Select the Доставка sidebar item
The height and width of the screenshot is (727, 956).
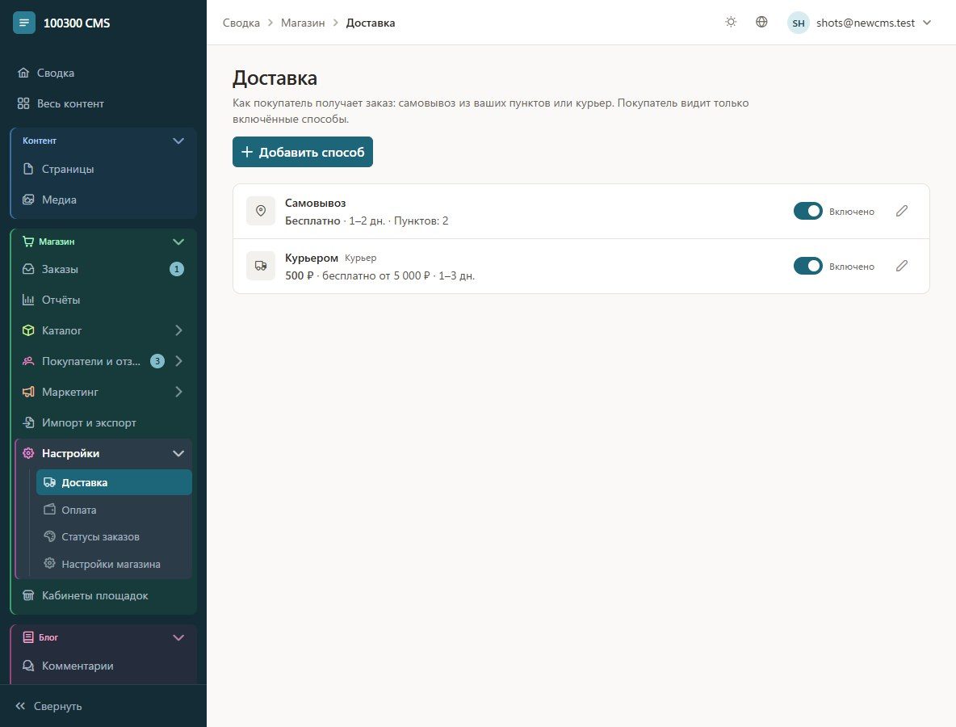tap(114, 482)
